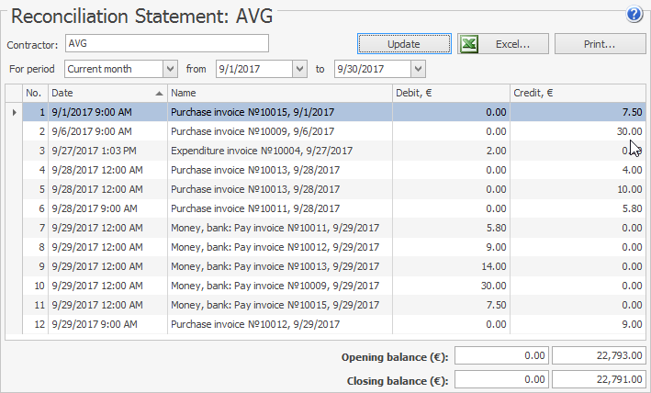
Task: Expand the from date 9/1/2017 picker
Action: [298, 69]
